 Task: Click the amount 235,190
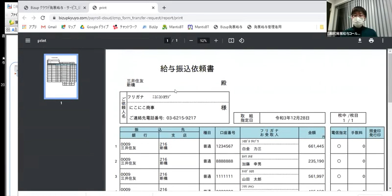tap(316, 161)
